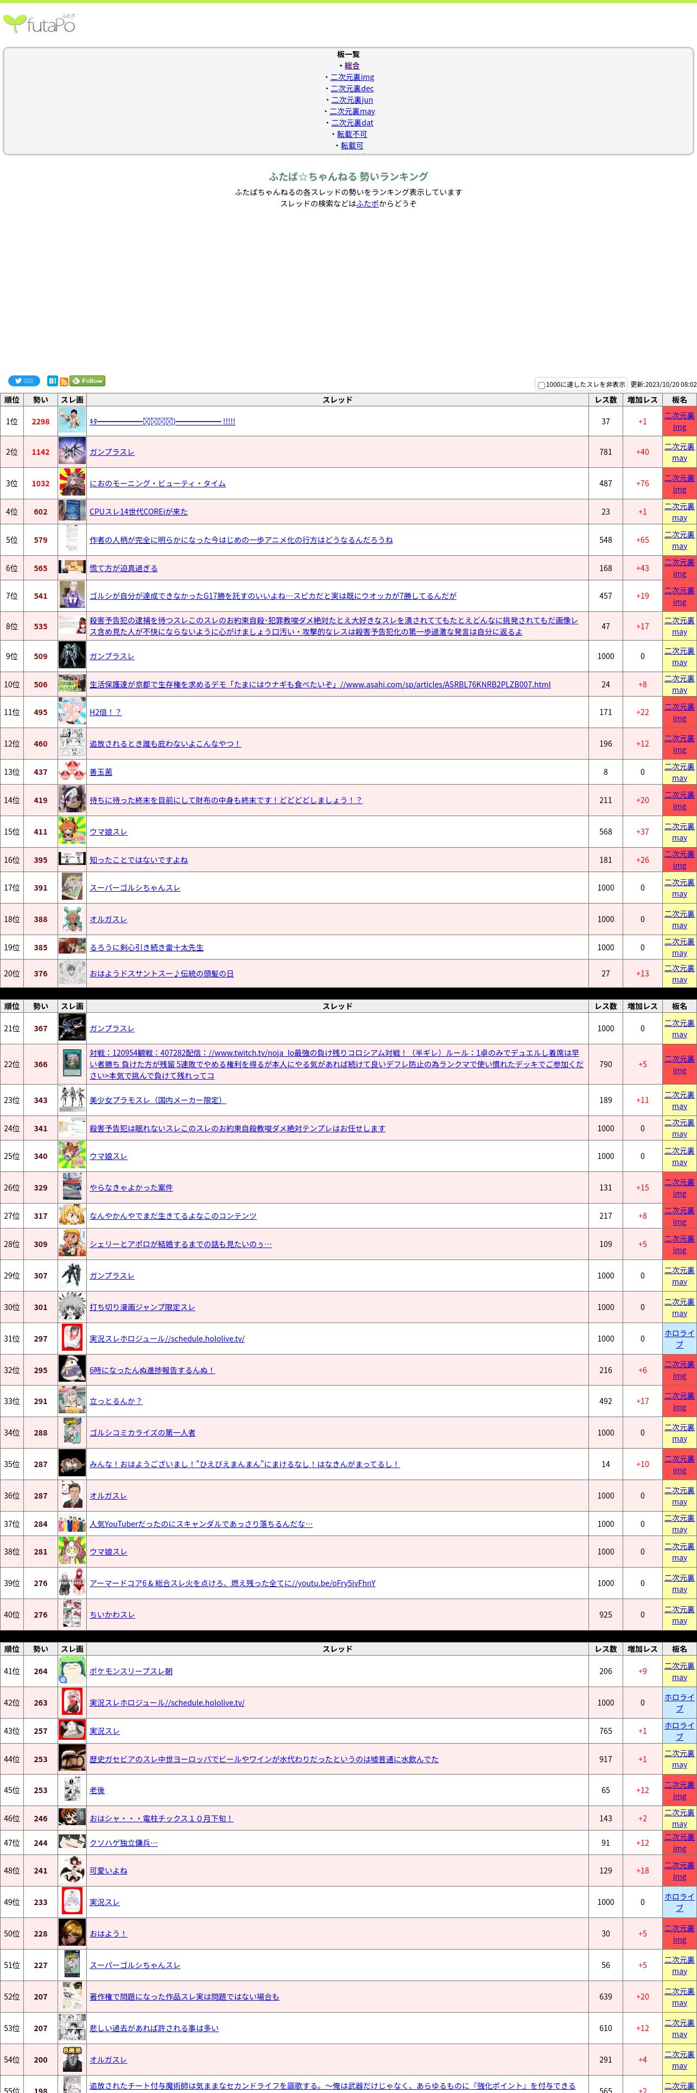Open thread クソハゲ独立傭兵…
The width and height of the screenshot is (697, 2093).
tap(123, 1843)
